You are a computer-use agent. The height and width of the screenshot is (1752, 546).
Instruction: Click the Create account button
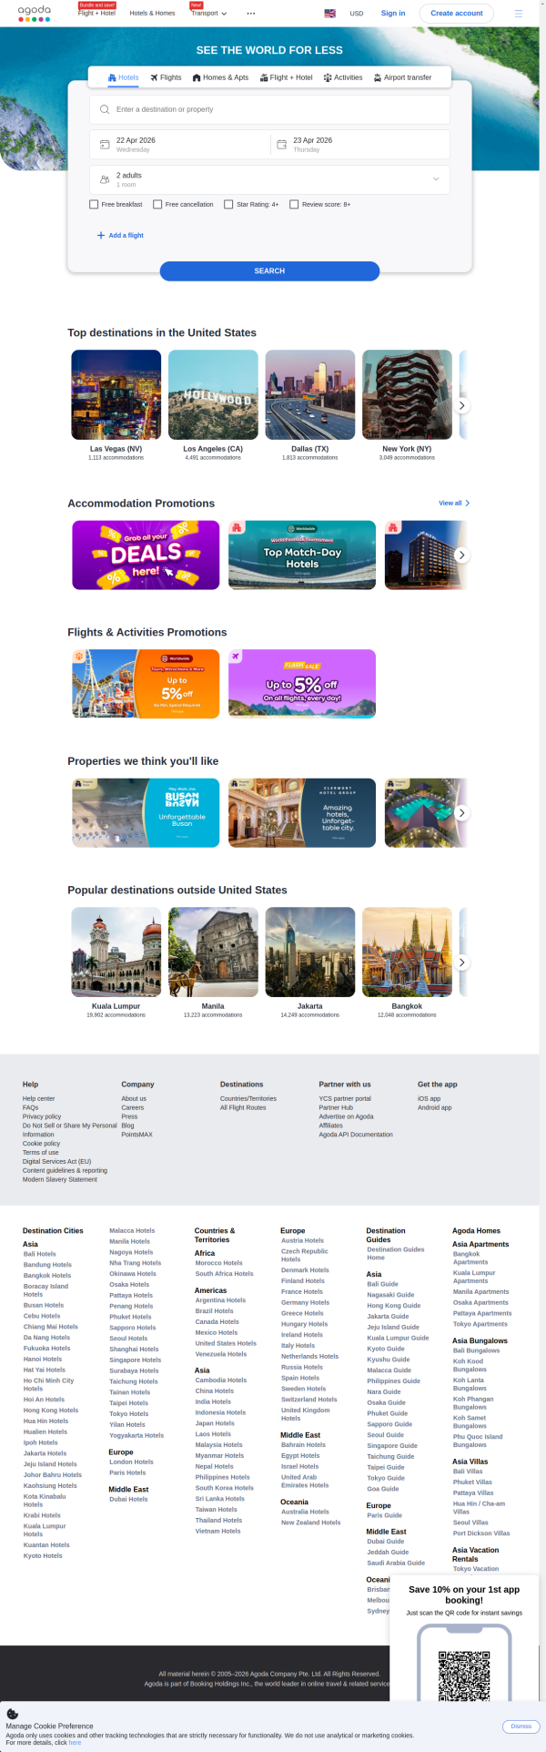tap(457, 14)
